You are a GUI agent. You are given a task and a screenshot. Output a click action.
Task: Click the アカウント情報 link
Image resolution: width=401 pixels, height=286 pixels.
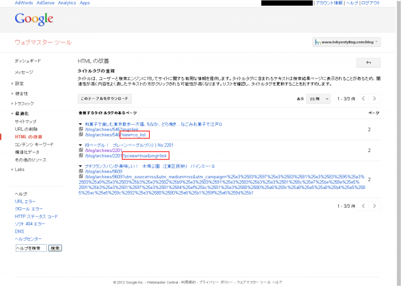coord(329,3)
